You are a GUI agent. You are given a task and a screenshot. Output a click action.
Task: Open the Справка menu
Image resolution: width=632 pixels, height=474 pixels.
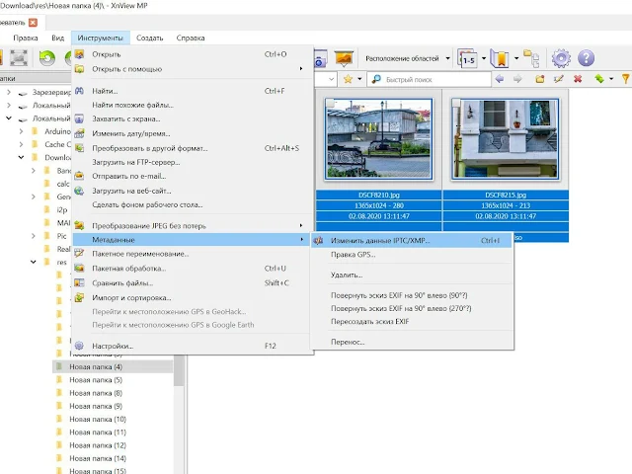point(191,38)
